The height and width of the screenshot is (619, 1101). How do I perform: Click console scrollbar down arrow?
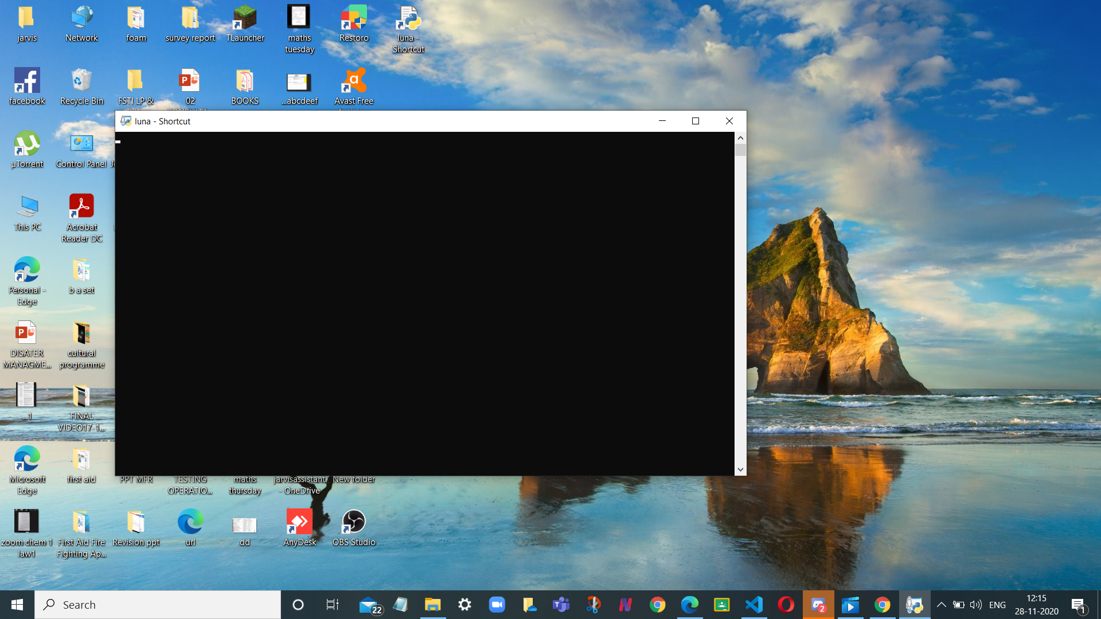(740, 469)
